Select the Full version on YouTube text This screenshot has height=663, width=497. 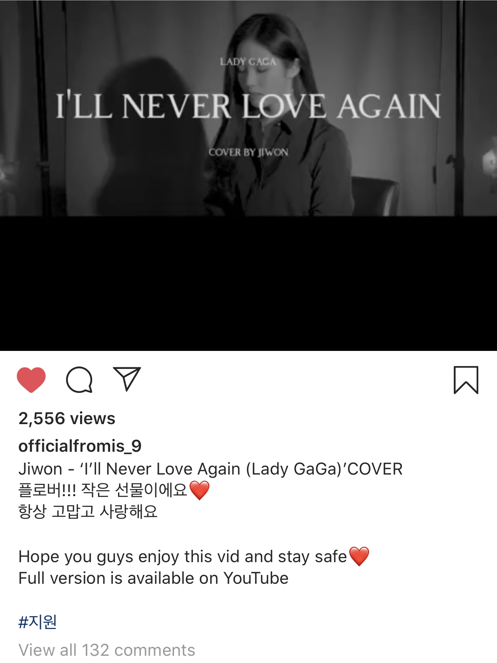click(153, 579)
